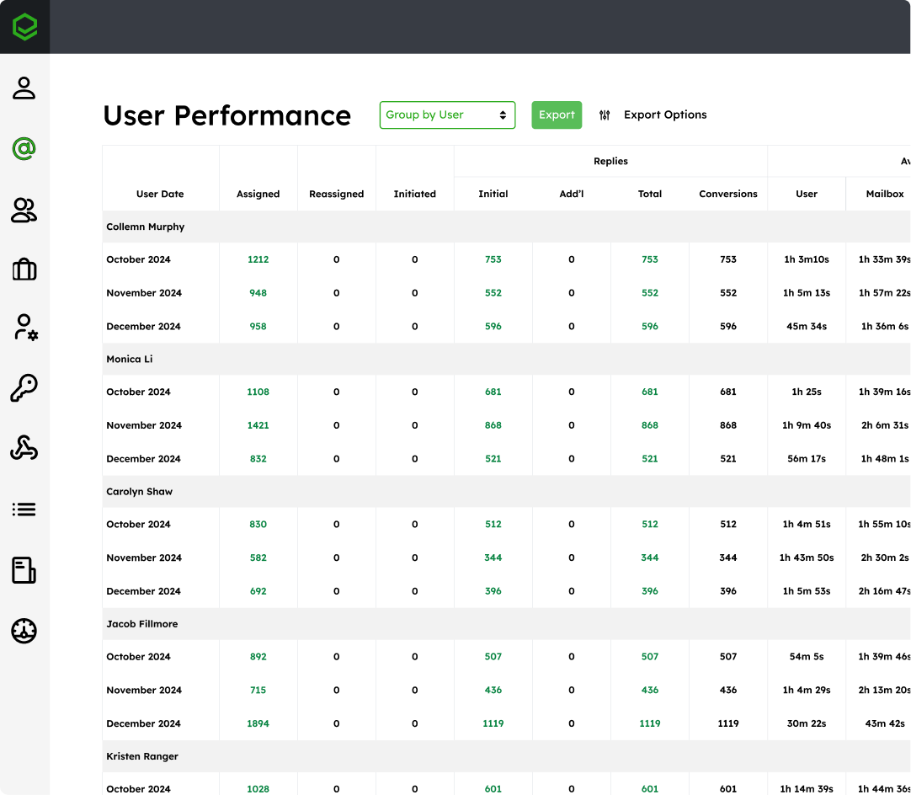Open the briefcase sidebar icon
The height and width of the screenshot is (795, 911).
[x=24, y=269]
